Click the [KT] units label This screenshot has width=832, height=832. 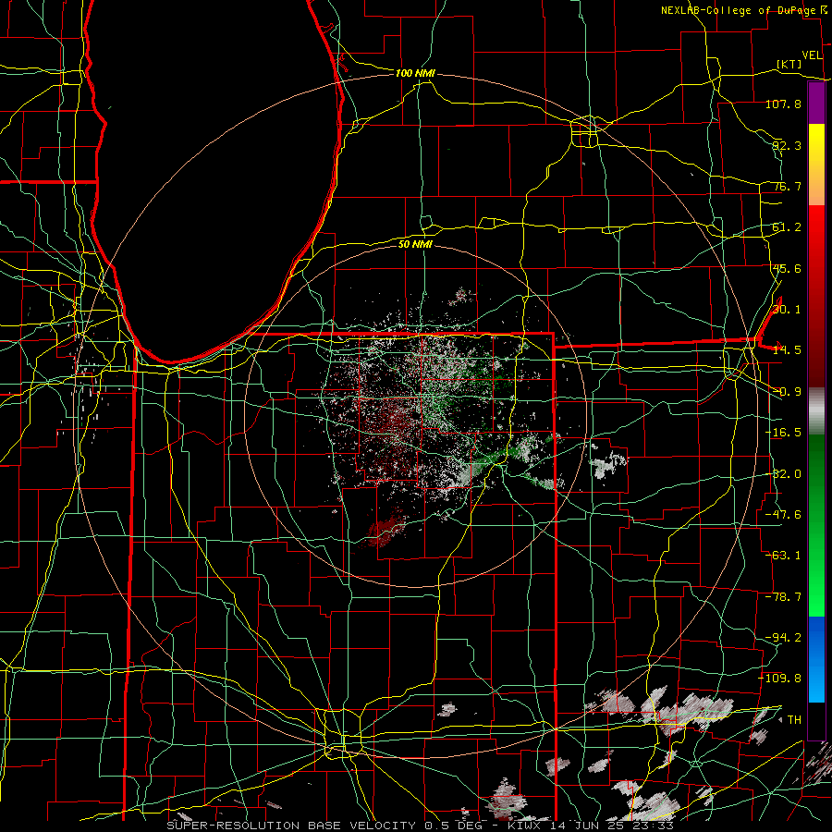[789, 64]
